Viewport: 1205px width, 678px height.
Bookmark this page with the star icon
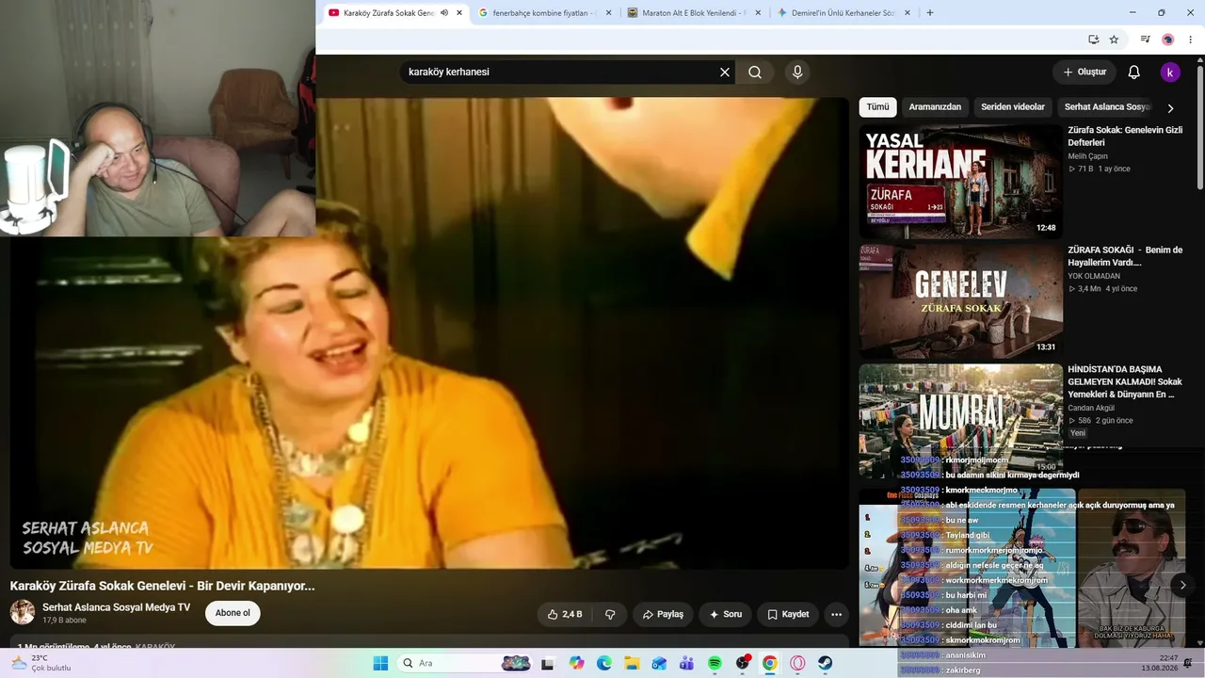[x=1114, y=40]
